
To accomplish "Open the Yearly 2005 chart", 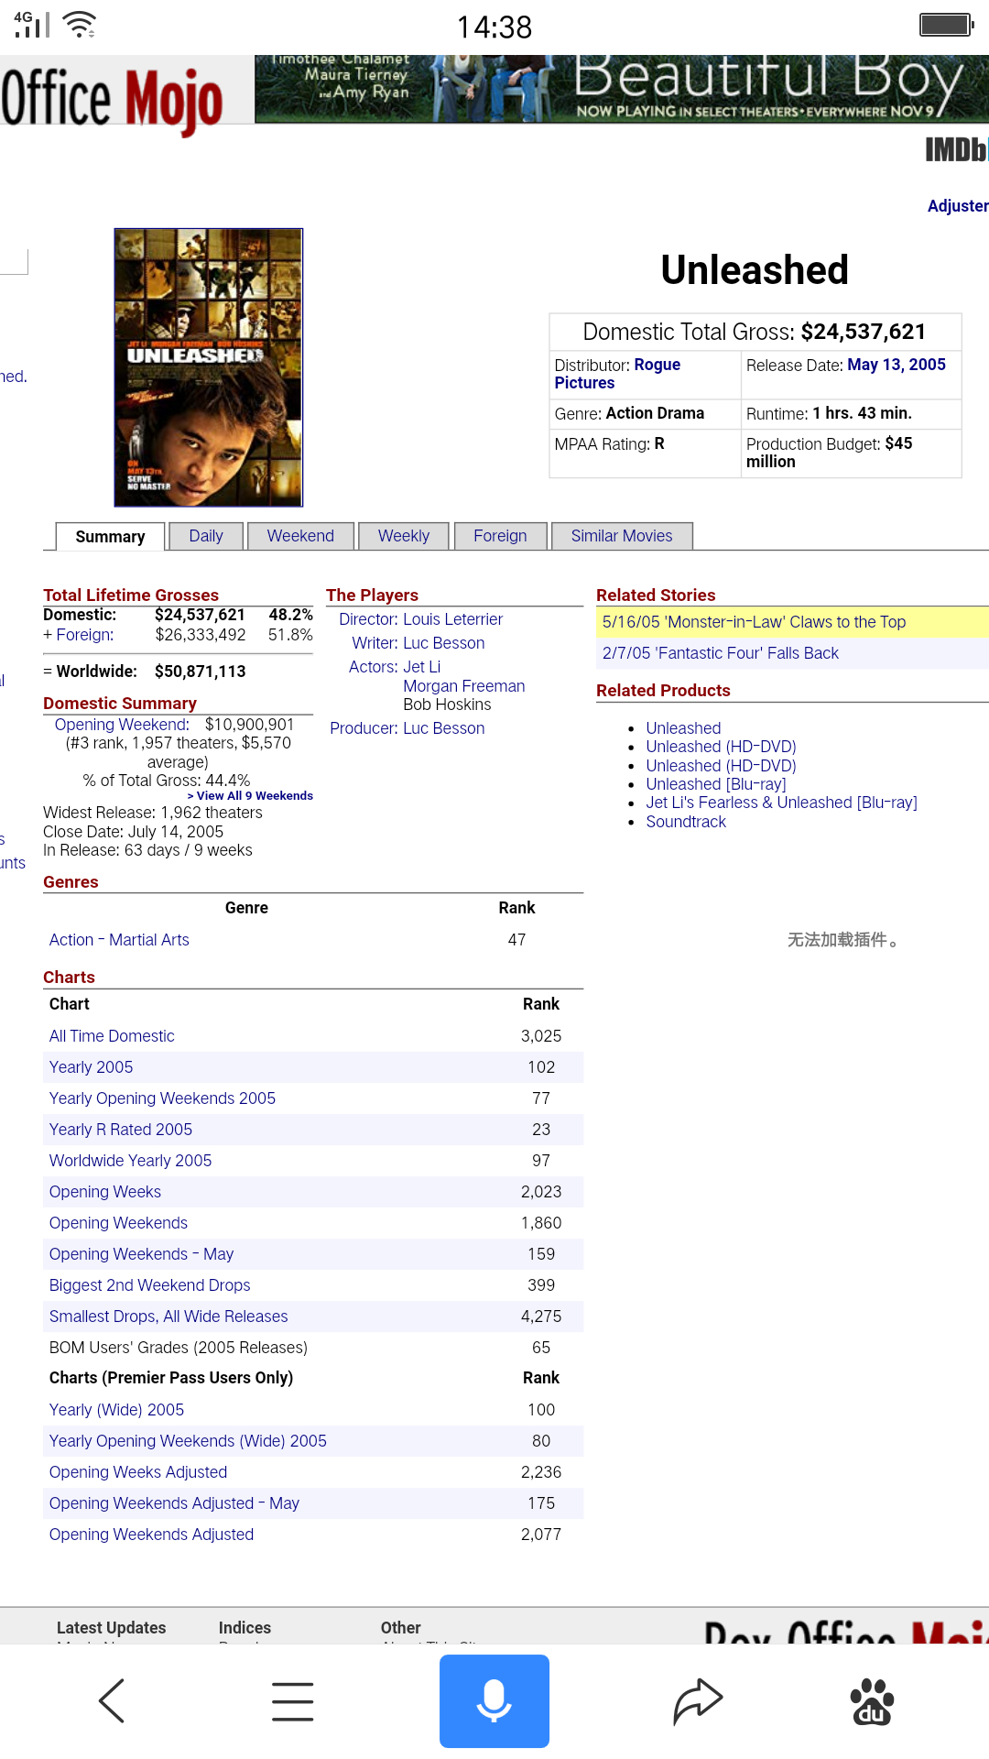I will pos(91,1067).
